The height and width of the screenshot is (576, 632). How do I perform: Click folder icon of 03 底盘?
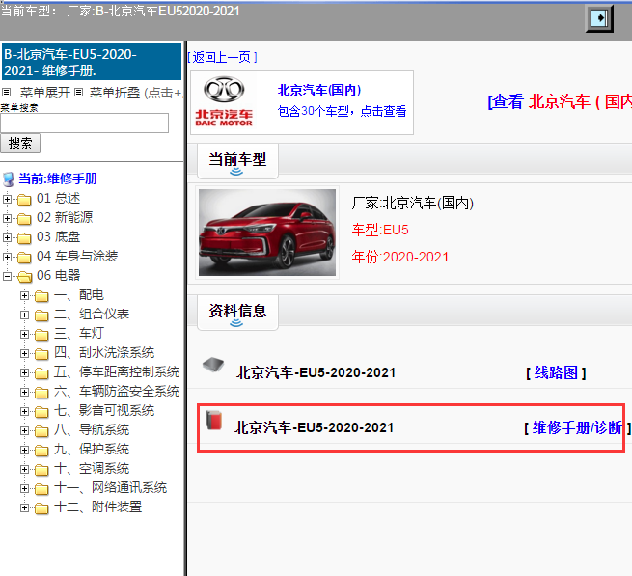(x=24, y=237)
